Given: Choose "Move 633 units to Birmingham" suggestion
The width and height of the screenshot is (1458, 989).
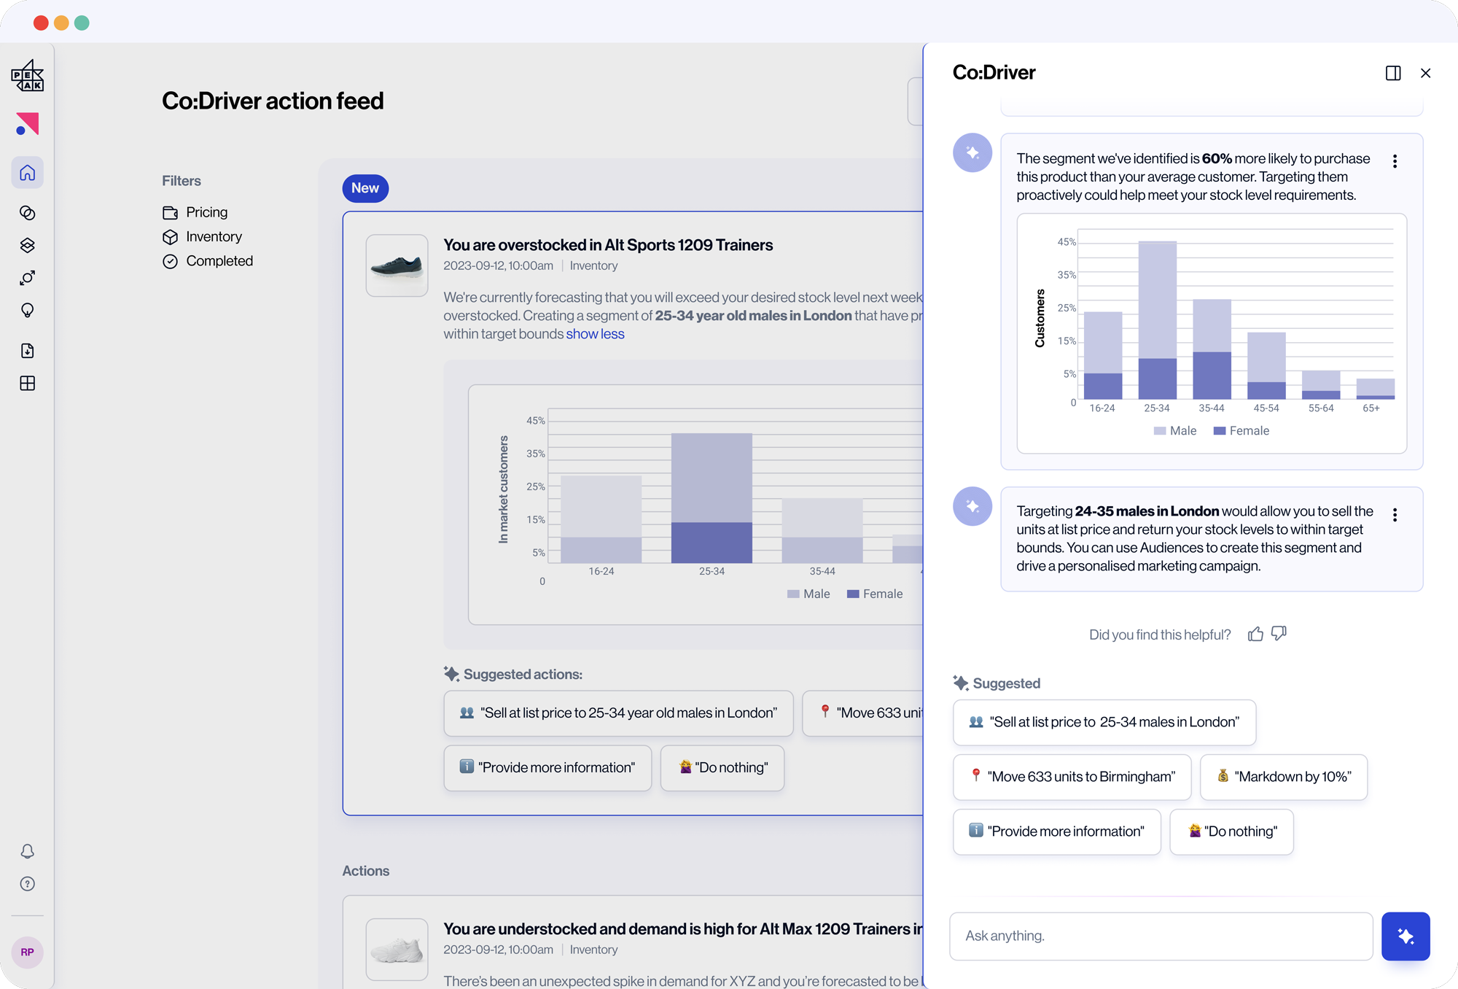Looking at the screenshot, I should [1072, 777].
